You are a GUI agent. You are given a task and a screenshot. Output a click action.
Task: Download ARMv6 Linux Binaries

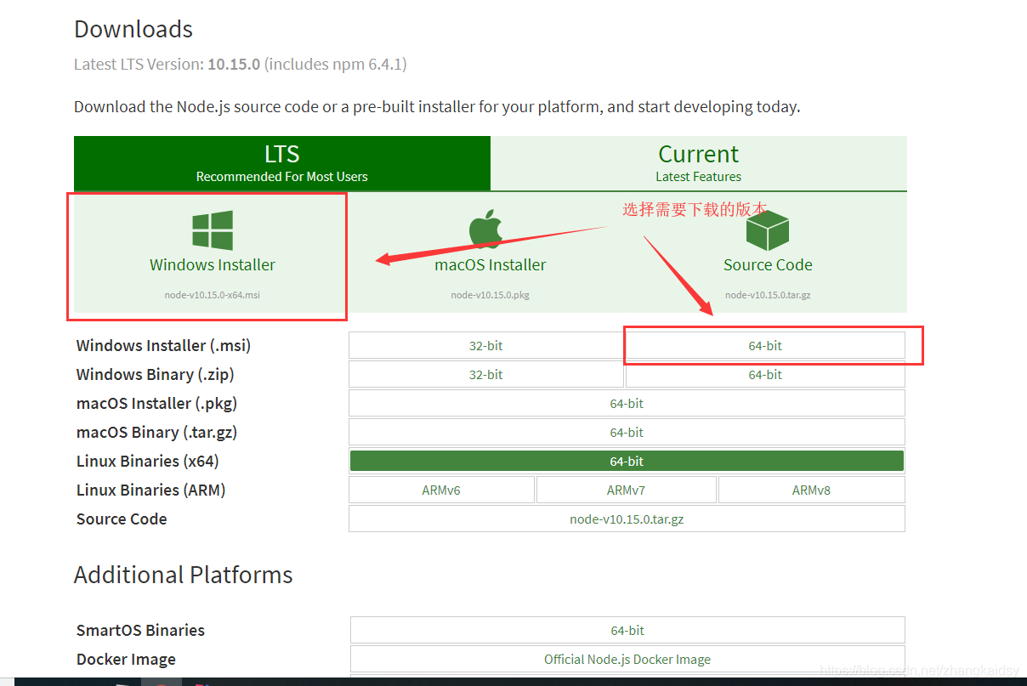pyautogui.click(x=441, y=490)
